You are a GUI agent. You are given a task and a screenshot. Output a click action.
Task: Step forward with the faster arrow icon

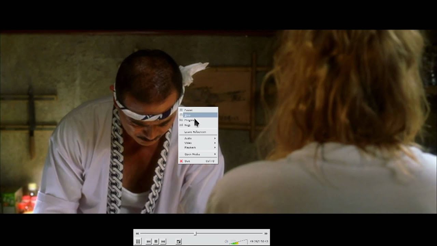(266, 234)
